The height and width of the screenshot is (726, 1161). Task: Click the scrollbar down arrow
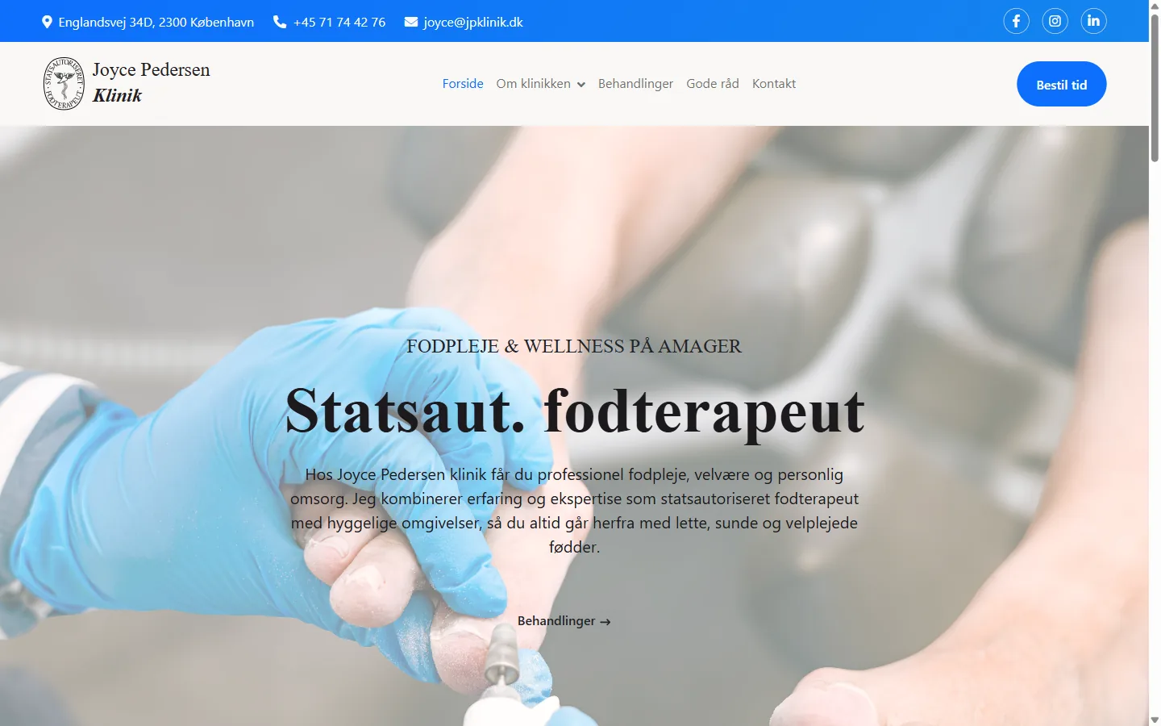1155,720
